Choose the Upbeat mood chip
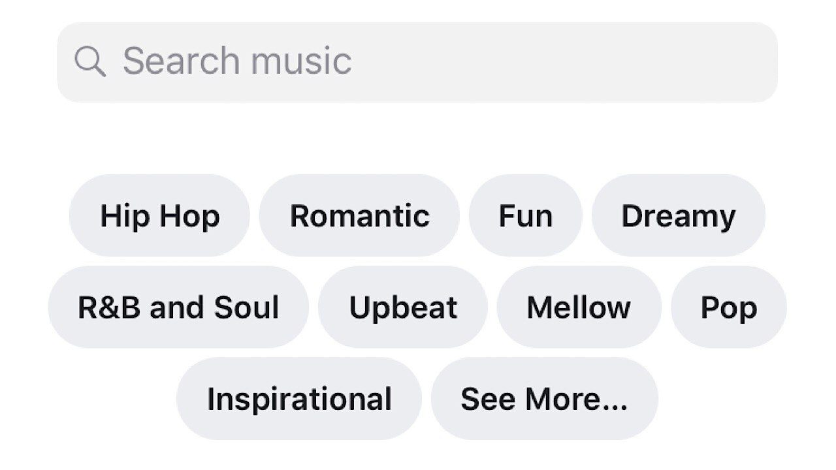This screenshot has height=470, width=836. (403, 307)
